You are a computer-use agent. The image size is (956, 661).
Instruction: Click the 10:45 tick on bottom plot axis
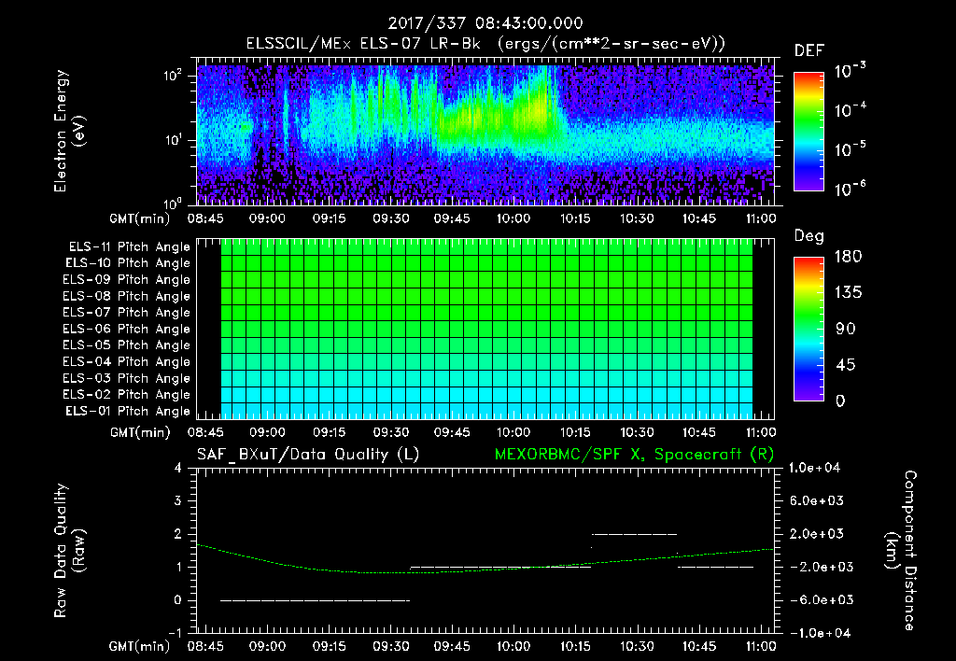[x=698, y=646]
